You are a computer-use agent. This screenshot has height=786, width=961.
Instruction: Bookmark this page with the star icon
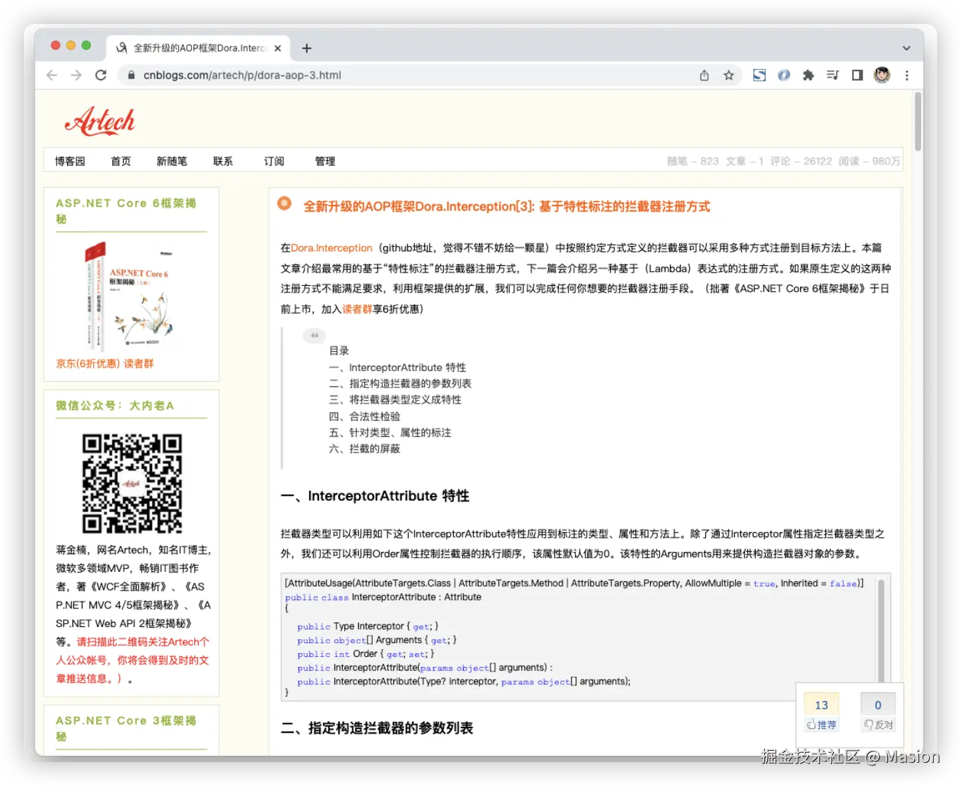coord(729,75)
